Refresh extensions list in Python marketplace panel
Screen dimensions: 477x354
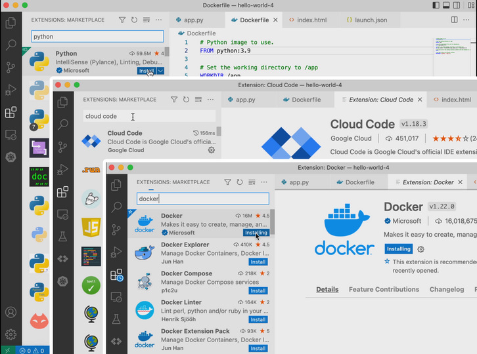[x=134, y=20]
